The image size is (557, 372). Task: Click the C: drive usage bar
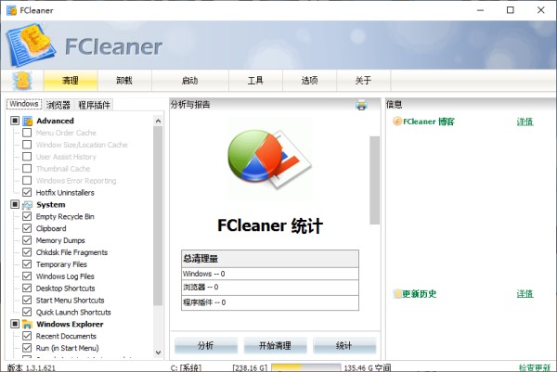click(306, 367)
